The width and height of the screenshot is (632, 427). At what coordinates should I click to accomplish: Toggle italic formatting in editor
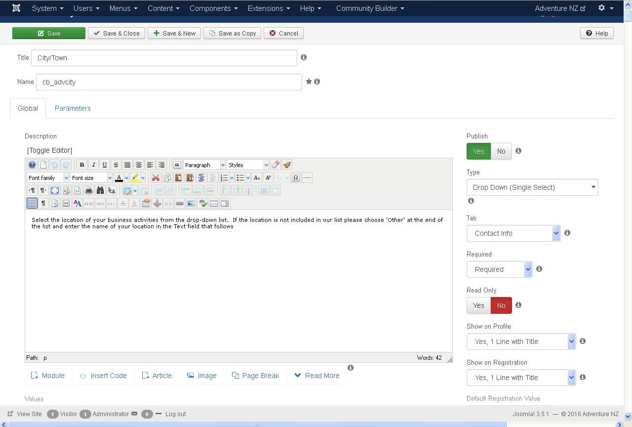(x=93, y=165)
